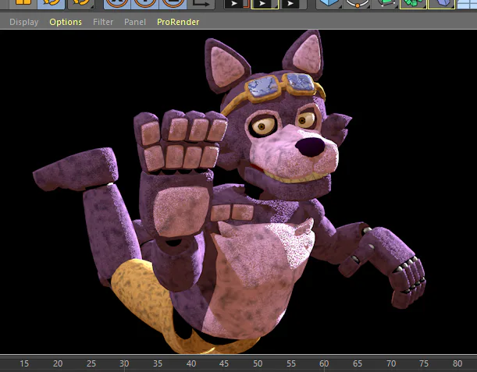The image size is (477, 372).
Task: Open the purple deformer icon
Action: click(x=441, y=3)
